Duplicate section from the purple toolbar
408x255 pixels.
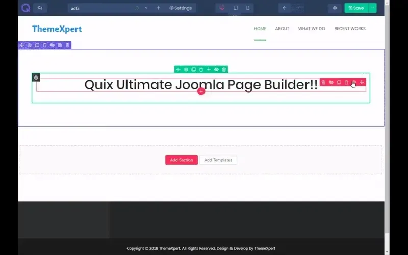pyautogui.click(x=37, y=45)
